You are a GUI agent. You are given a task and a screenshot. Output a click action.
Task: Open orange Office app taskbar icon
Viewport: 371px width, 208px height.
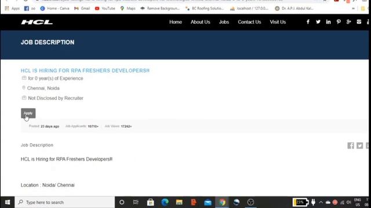tap(194, 202)
